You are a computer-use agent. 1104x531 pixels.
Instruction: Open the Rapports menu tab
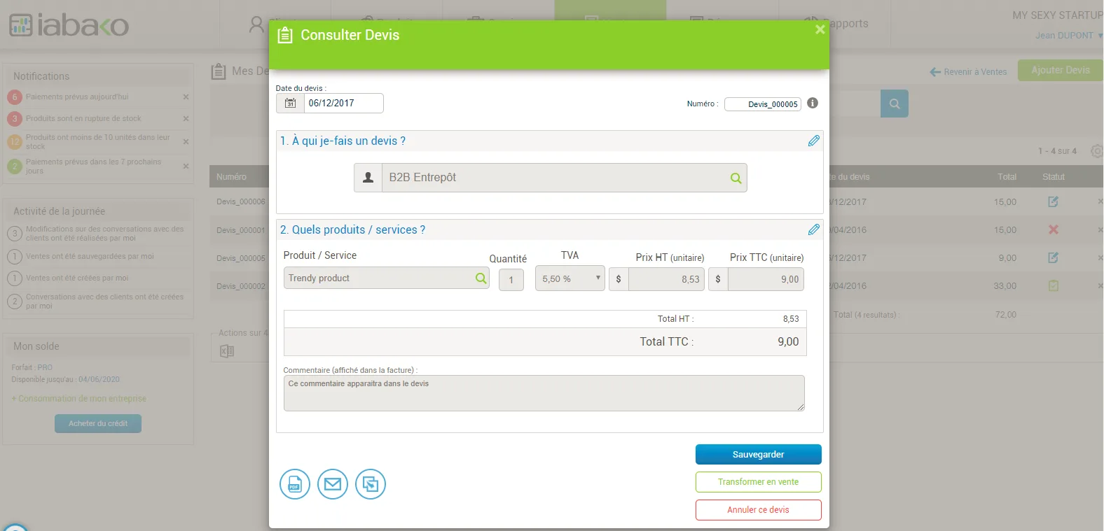pos(834,23)
